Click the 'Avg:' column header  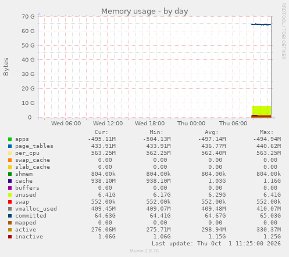(212, 132)
